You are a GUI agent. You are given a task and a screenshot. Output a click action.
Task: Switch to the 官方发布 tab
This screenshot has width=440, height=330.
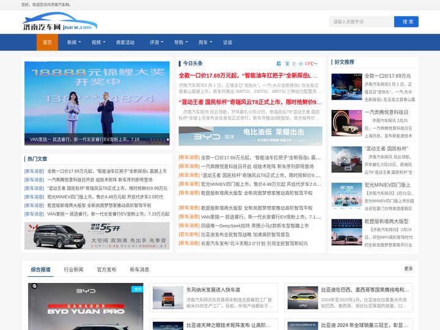pyautogui.click(x=106, y=269)
